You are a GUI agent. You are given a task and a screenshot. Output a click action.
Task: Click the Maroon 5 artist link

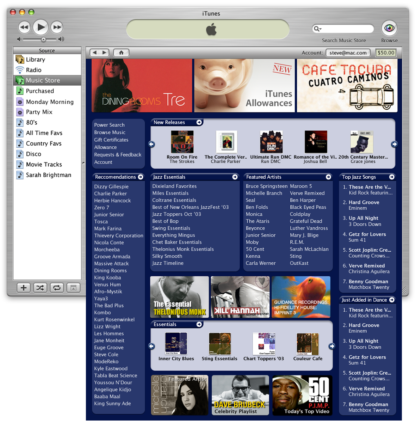tap(301, 186)
